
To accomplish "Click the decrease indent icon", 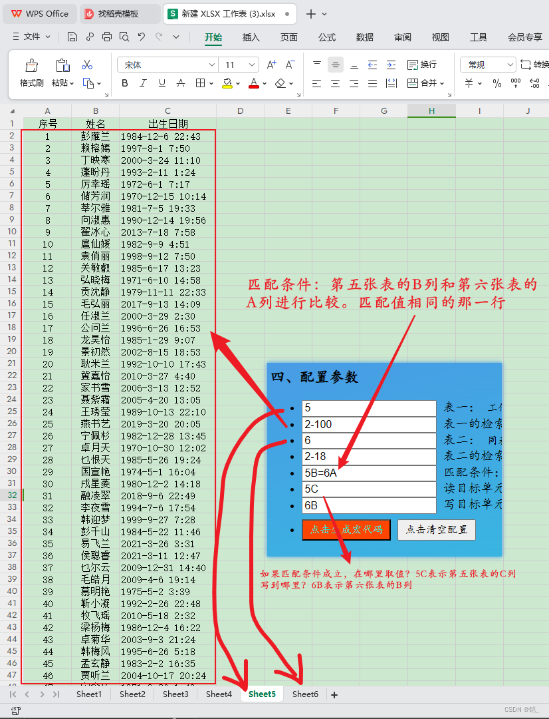I will point(373,65).
